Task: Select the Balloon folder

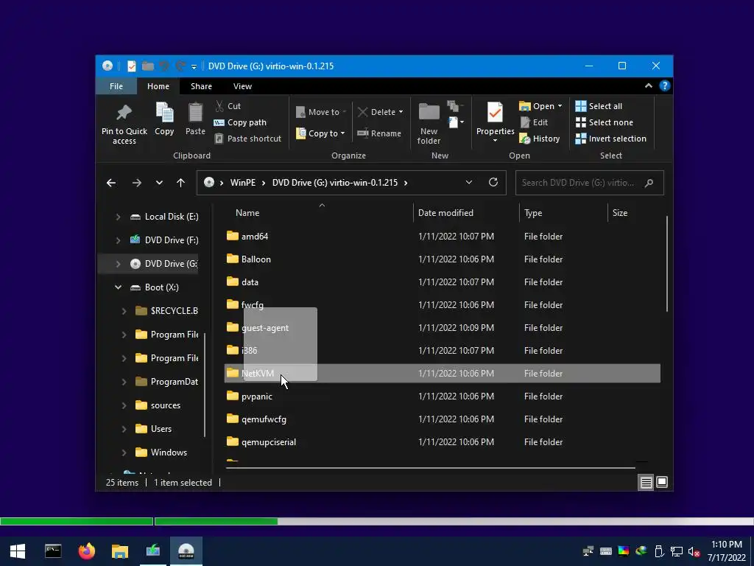Action: (442, 259)
